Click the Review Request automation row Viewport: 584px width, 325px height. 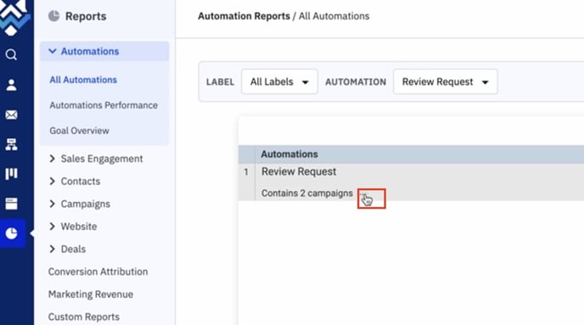tap(411, 182)
